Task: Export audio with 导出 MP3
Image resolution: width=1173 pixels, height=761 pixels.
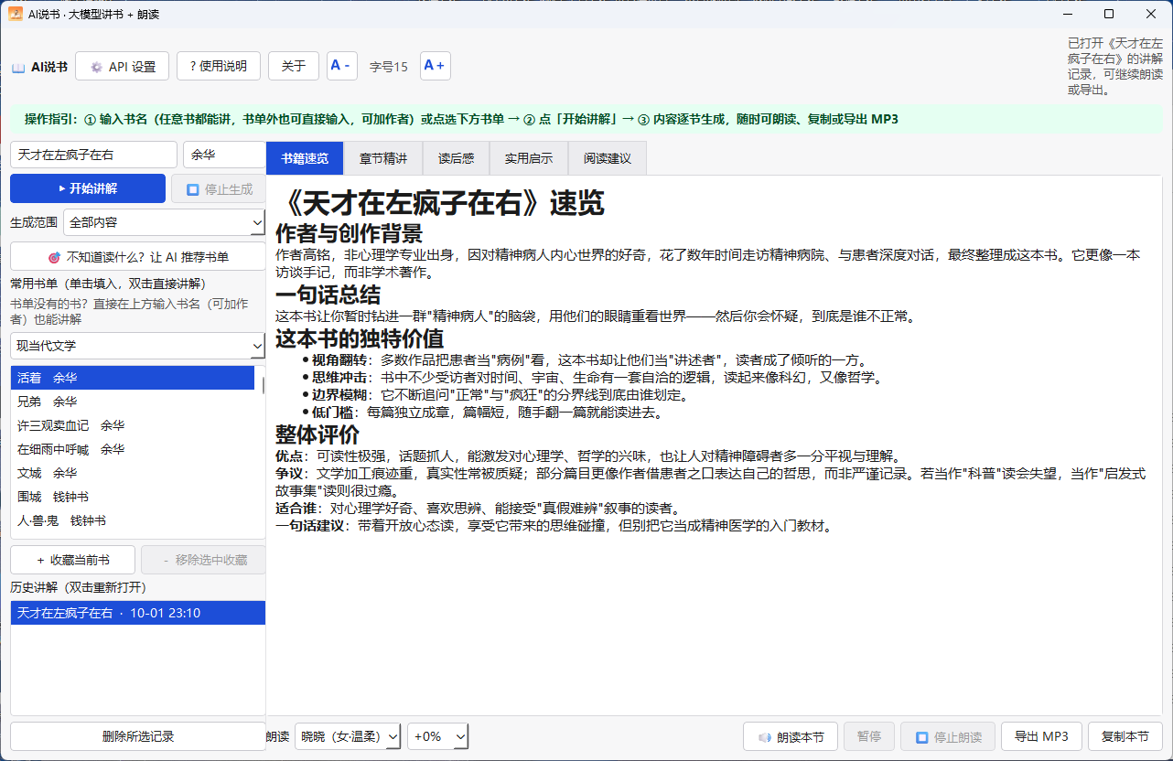Action: coord(1042,736)
